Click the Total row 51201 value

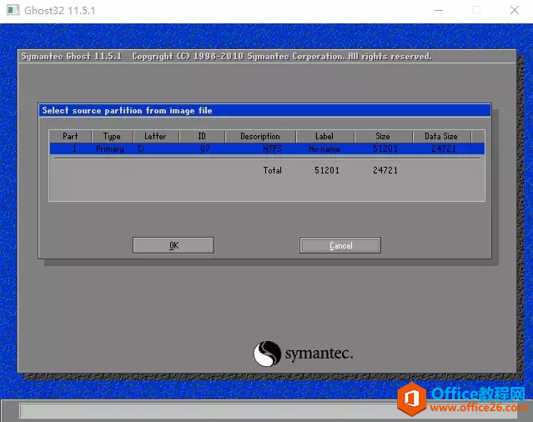327,170
